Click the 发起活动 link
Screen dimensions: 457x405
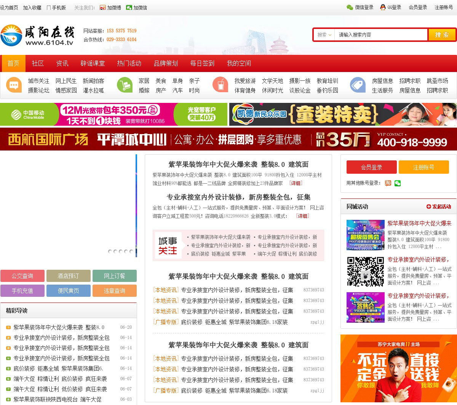pos(439,207)
